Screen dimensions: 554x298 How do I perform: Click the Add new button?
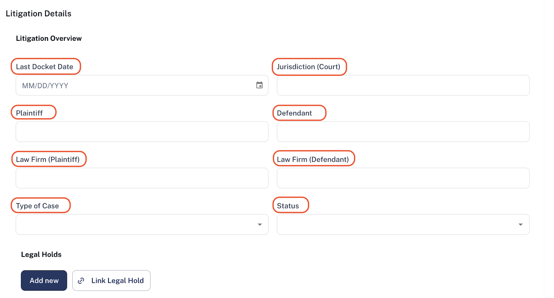pos(44,281)
